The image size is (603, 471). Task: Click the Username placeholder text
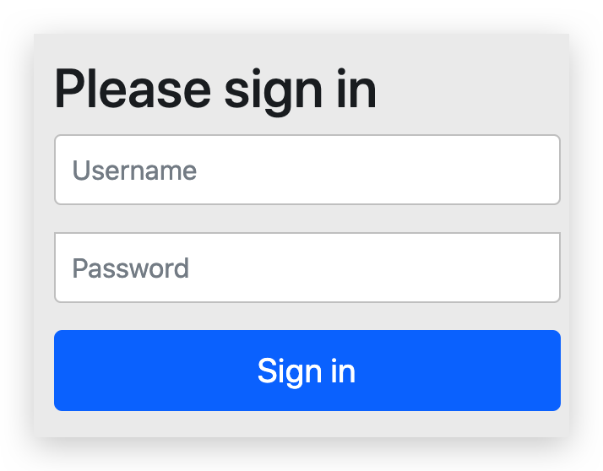pyautogui.click(x=134, y=171)
